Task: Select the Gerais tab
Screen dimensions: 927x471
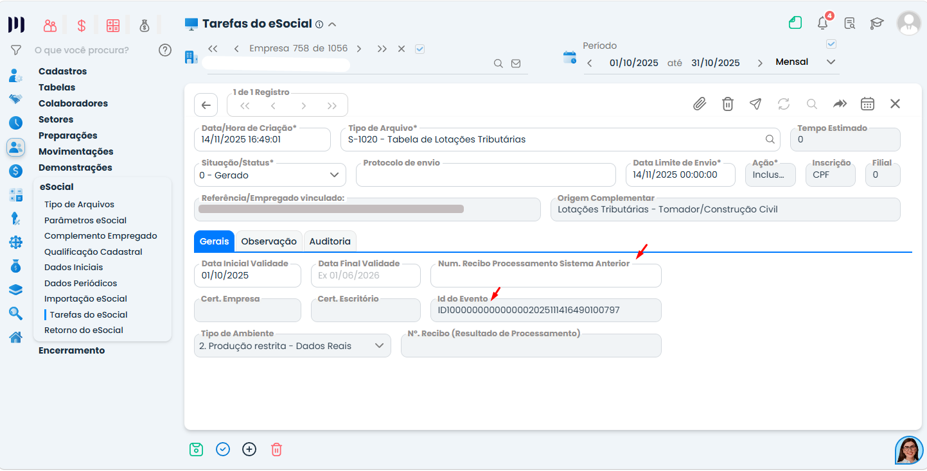Action: (x=214, y=241)
